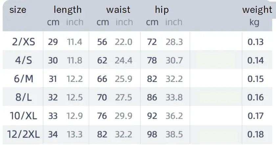Click the 38.5 inch hip value

pyautogui.click(x=174, y=134)
